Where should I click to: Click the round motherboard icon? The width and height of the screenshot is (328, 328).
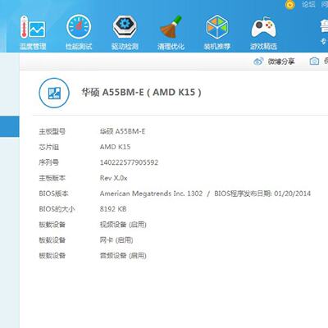[54, 93]
